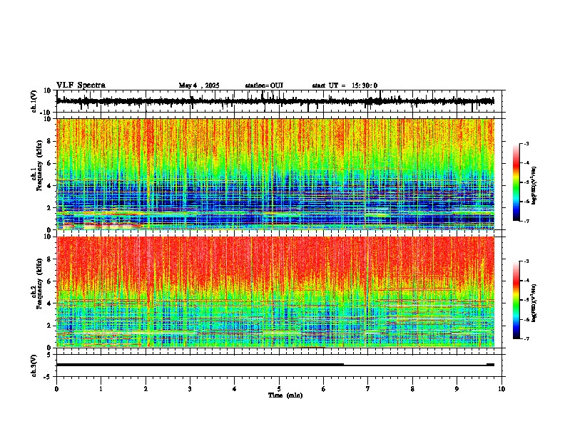Click the "ch.3(V)" axis label
This screenshot has width=565, height=436.
coord(34,365)
